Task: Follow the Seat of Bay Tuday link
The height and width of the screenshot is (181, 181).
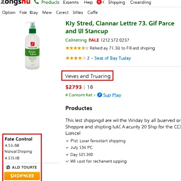Action: coord(112,58)
